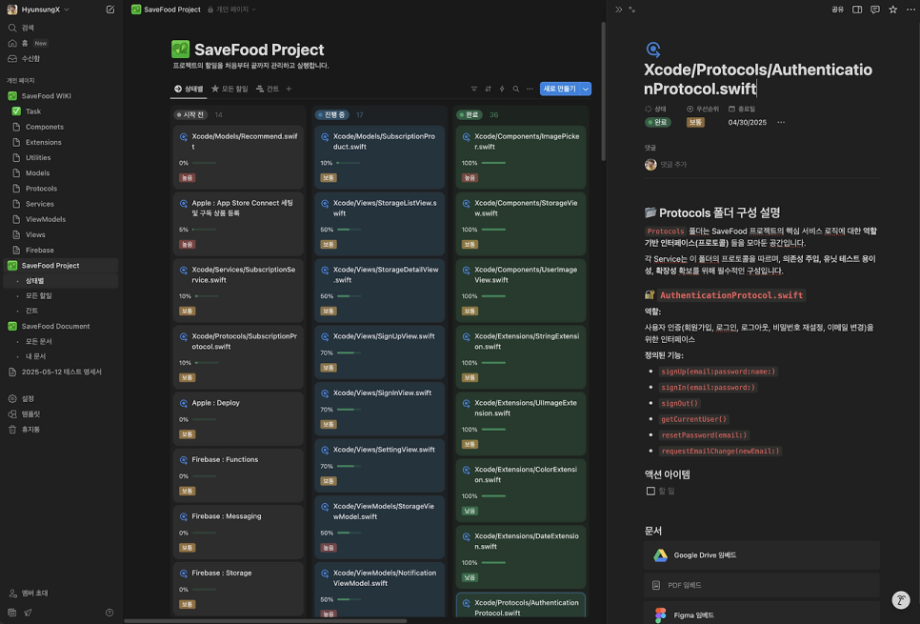Open the AI assistant floating button
This screenshot has width=920, height=624.
(x=901, y=600)
